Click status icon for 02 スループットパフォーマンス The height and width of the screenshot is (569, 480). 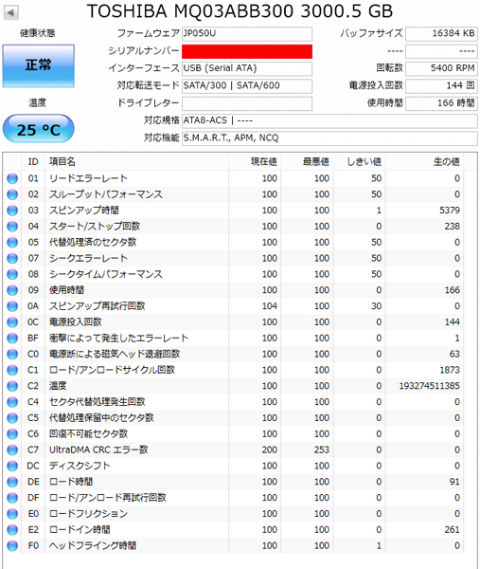12,194
